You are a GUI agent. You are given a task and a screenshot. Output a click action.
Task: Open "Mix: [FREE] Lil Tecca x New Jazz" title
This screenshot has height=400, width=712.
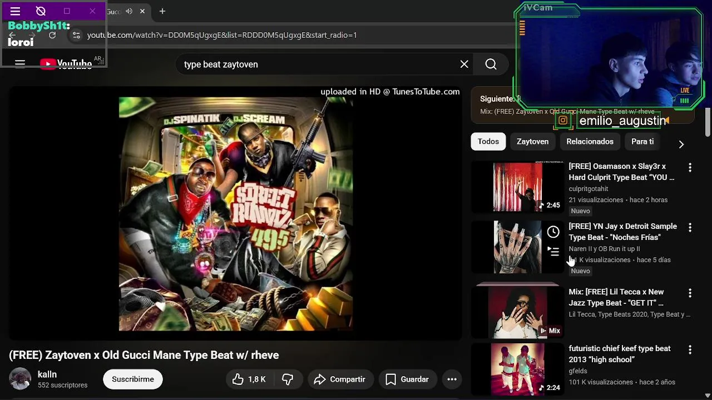616,297
